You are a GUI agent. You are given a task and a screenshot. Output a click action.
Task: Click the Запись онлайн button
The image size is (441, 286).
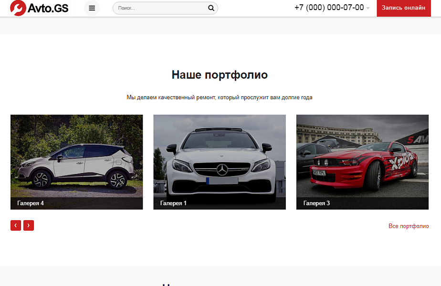(404, 8)
